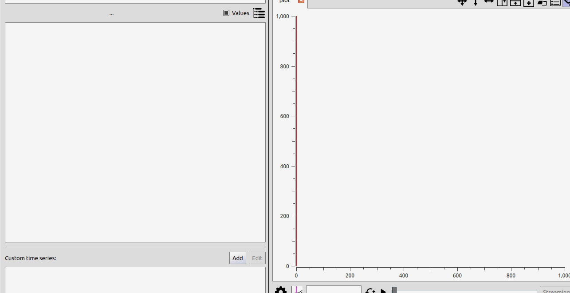The image size is (570, 293).
Task: Click the Edit custom series button
Action: coord(257,258)
